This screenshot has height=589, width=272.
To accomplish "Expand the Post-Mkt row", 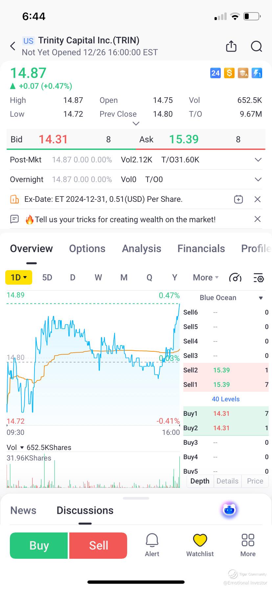I will coord(258,160).
